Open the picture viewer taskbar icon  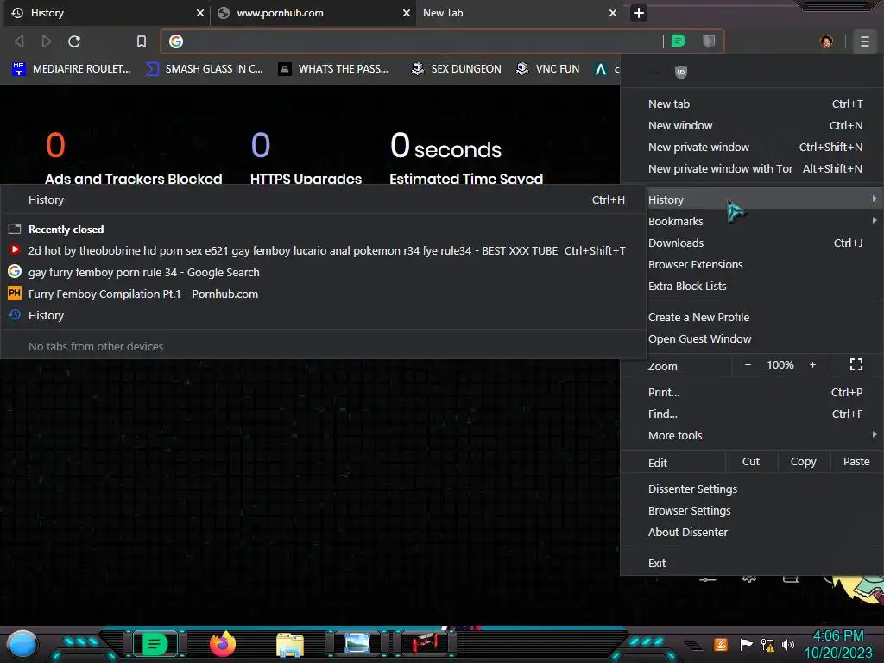[357, 644]
